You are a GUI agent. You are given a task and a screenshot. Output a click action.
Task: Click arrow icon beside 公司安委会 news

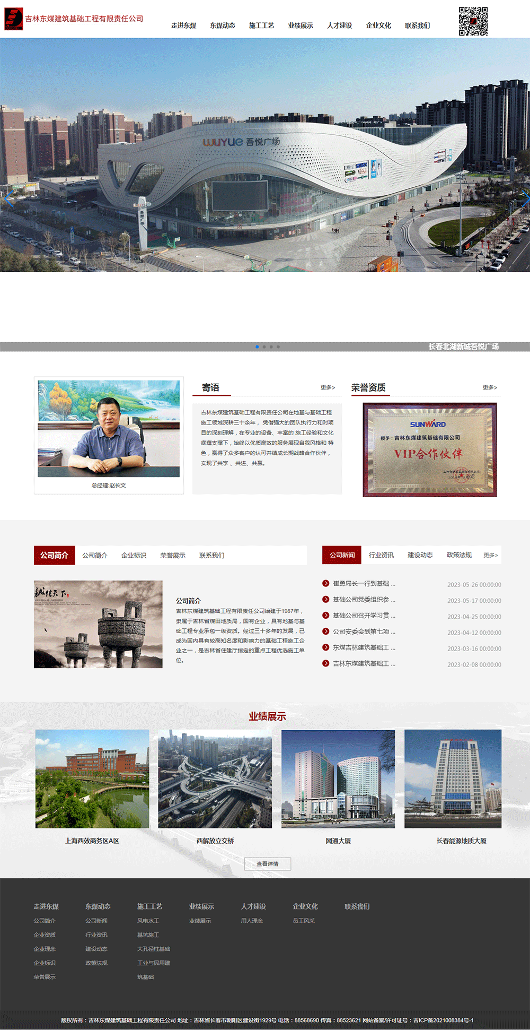326,631
